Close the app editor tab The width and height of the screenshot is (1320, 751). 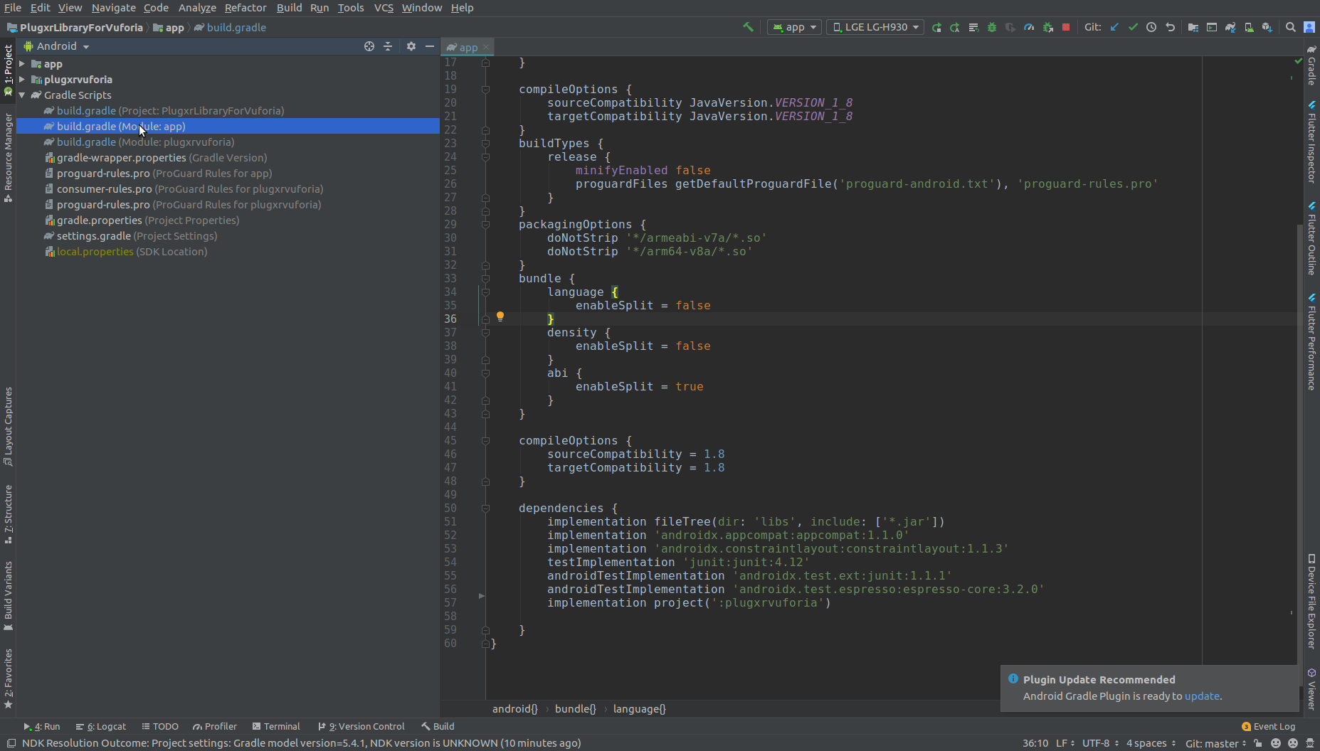coord(486,47)
